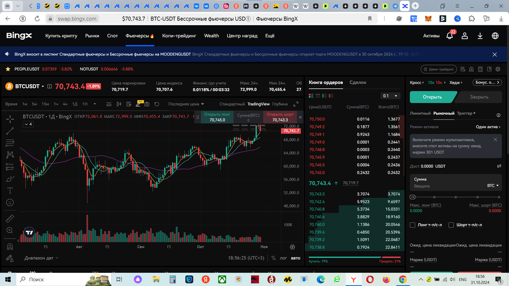Toggle the лог scale option

tap(283, 258)
